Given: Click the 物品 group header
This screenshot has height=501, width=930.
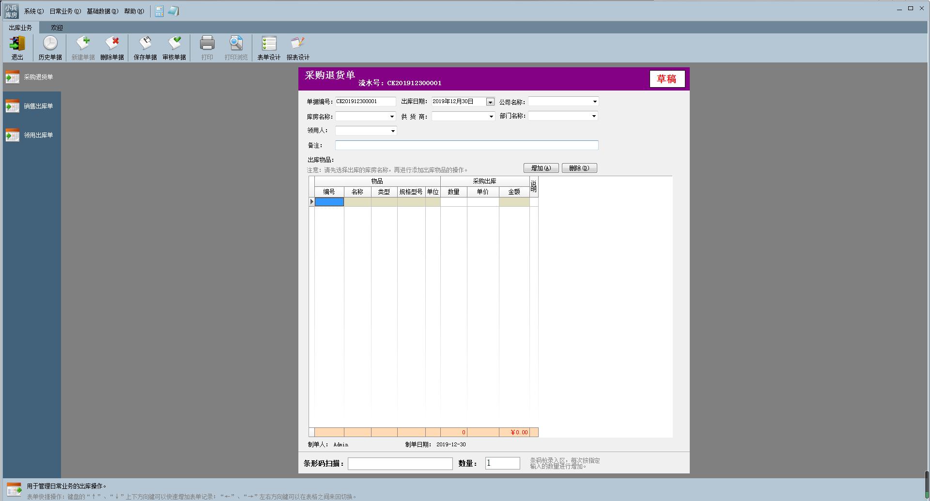Looking at the screenshot, I should pos(377,181).
